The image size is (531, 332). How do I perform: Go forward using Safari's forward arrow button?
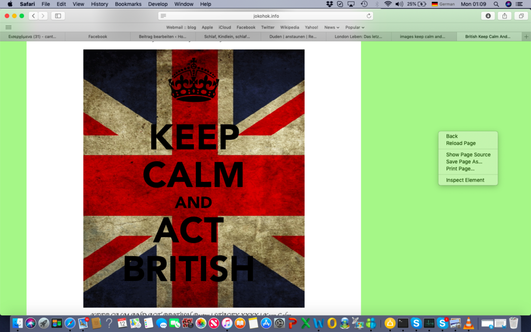pyautogui.click(x=43, y=16)
